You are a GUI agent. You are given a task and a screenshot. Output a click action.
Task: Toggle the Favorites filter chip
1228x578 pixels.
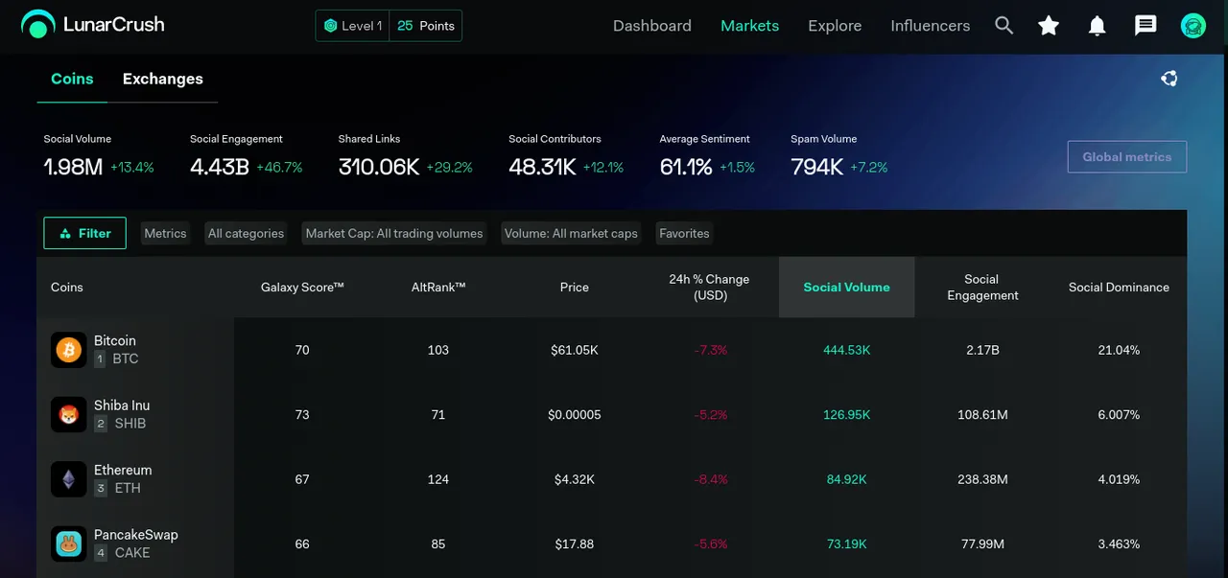click(684, 233)
